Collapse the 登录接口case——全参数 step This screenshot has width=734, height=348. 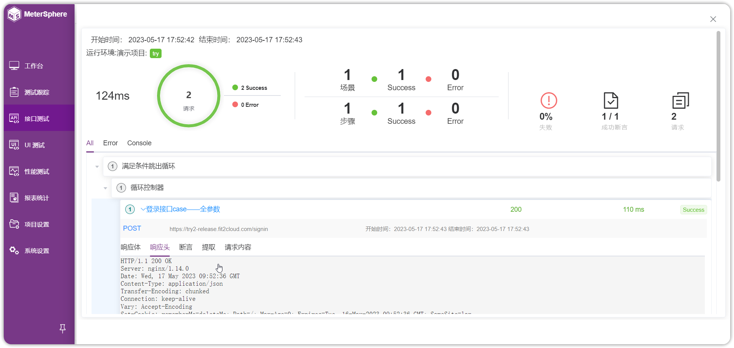point(143,209)
